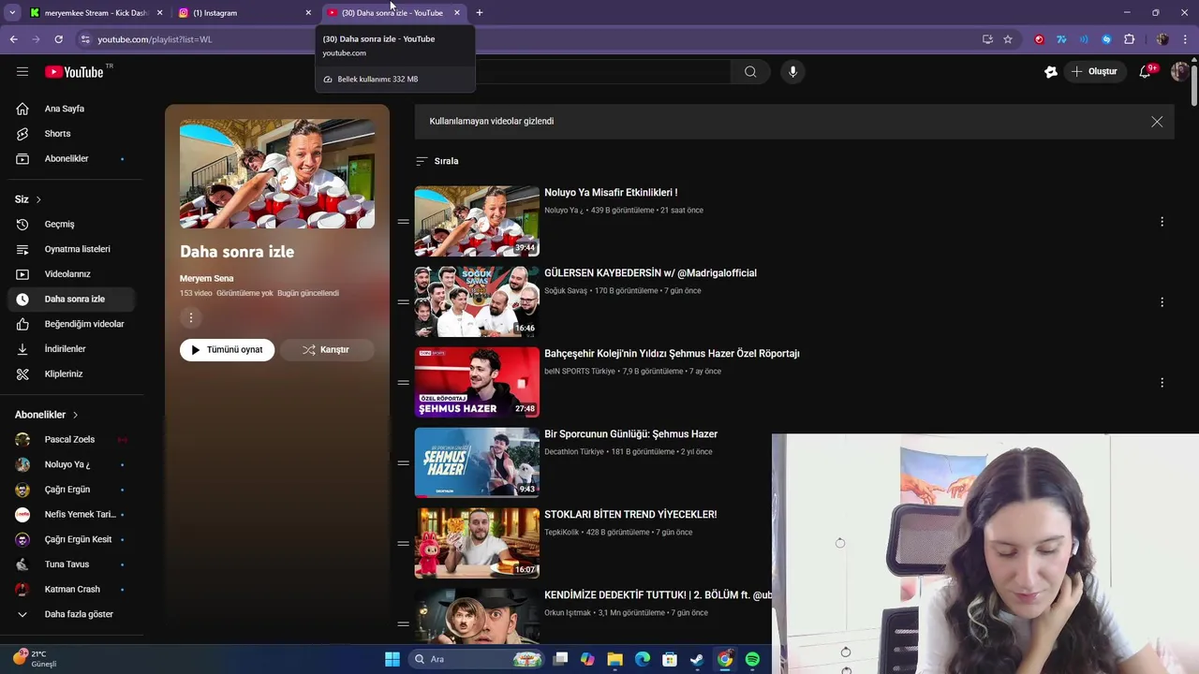Open Meryem Sena playlist owner link
The height and width of the screenshot is (674, 1199).
[x=207, y=279]
